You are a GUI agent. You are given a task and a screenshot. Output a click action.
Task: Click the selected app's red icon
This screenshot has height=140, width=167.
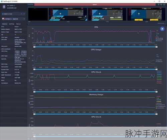(3, 19)
